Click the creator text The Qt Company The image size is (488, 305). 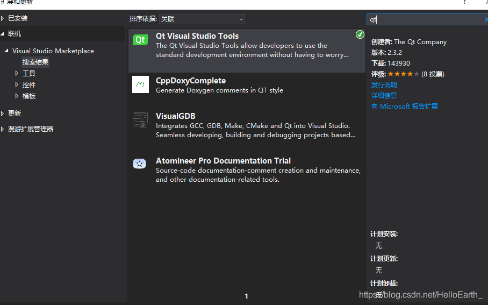click(x=420, y=42)
